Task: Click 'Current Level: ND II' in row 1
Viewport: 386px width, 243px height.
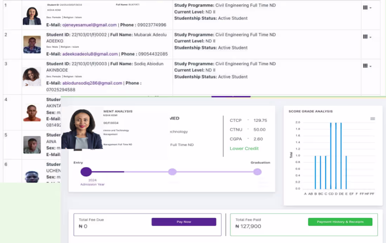Action: [195, 12]
